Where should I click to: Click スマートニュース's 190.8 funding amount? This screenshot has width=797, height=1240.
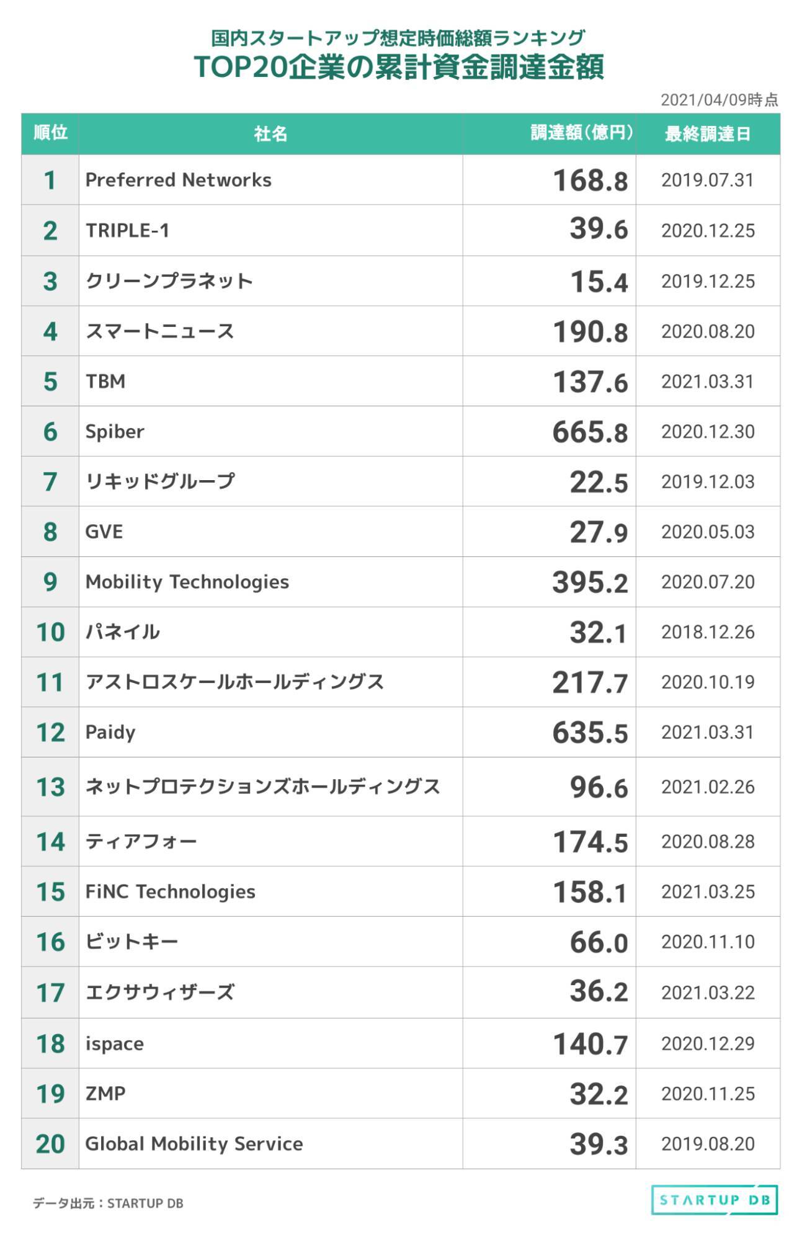(x=590, y=331)
